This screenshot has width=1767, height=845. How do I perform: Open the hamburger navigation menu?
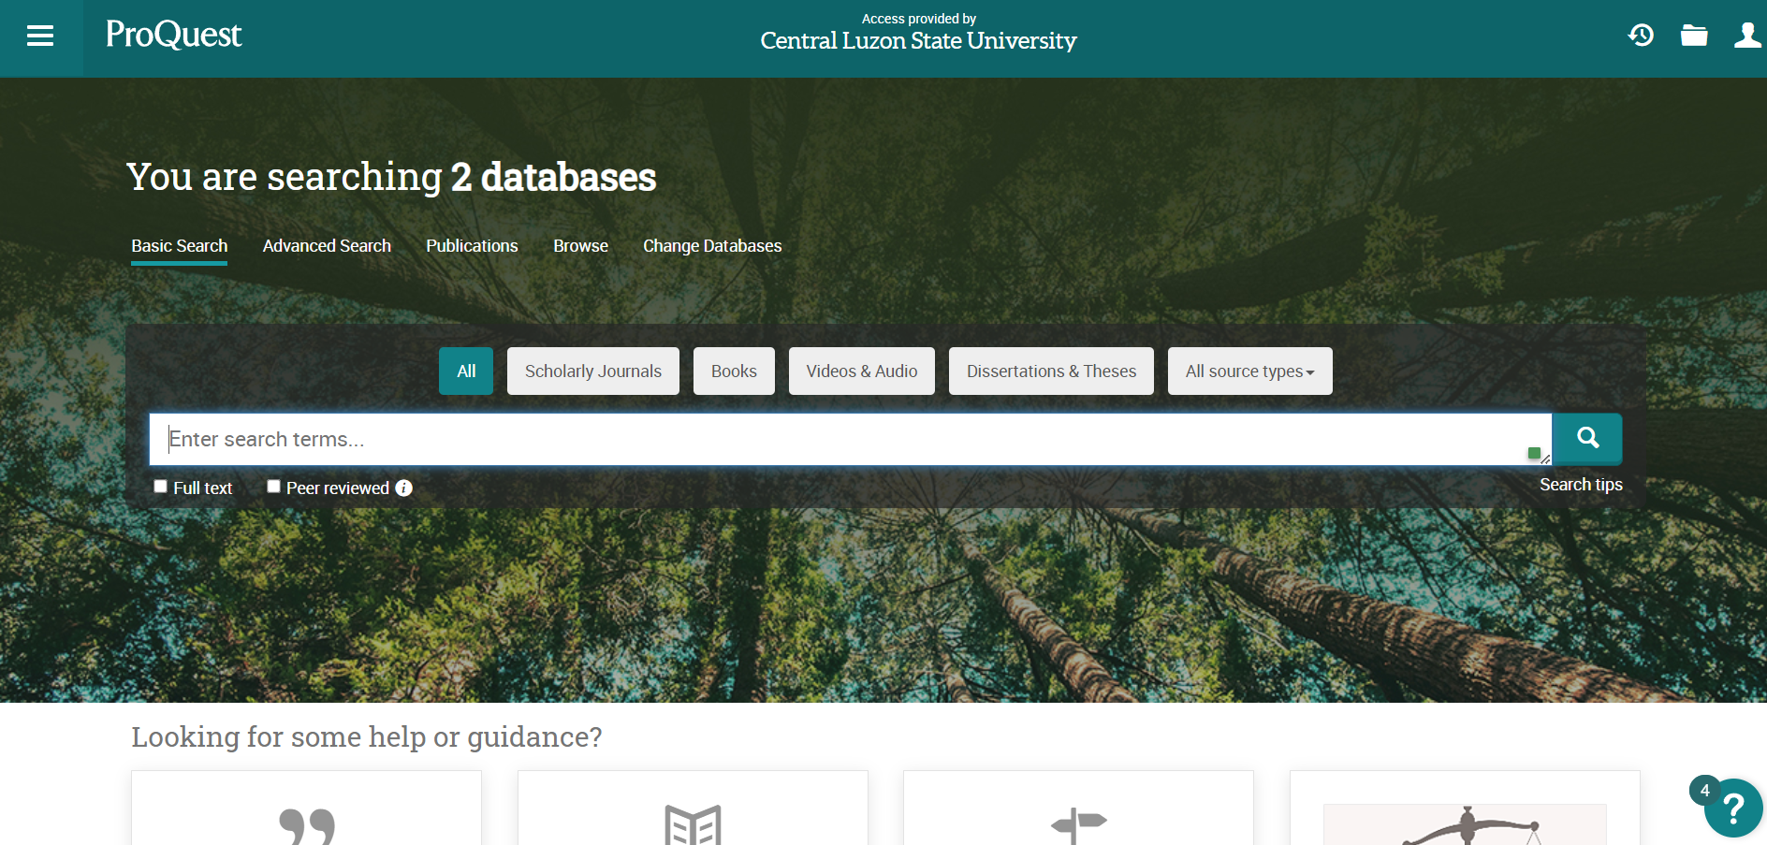40,36
